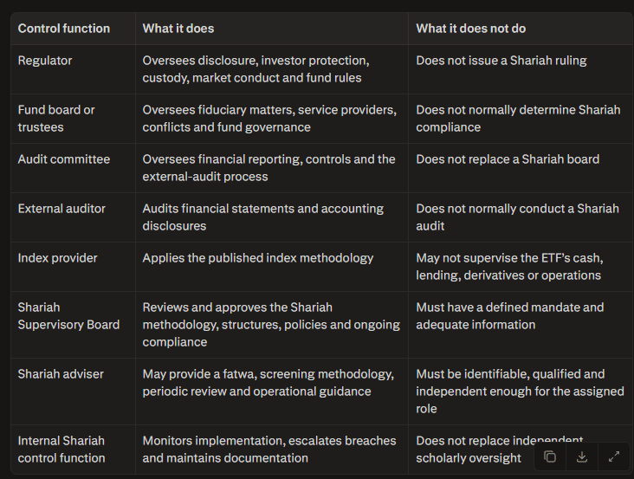Download the table with the download icon
The width and height of the screenshot is (634, 479).
click(x=582, y=456)
